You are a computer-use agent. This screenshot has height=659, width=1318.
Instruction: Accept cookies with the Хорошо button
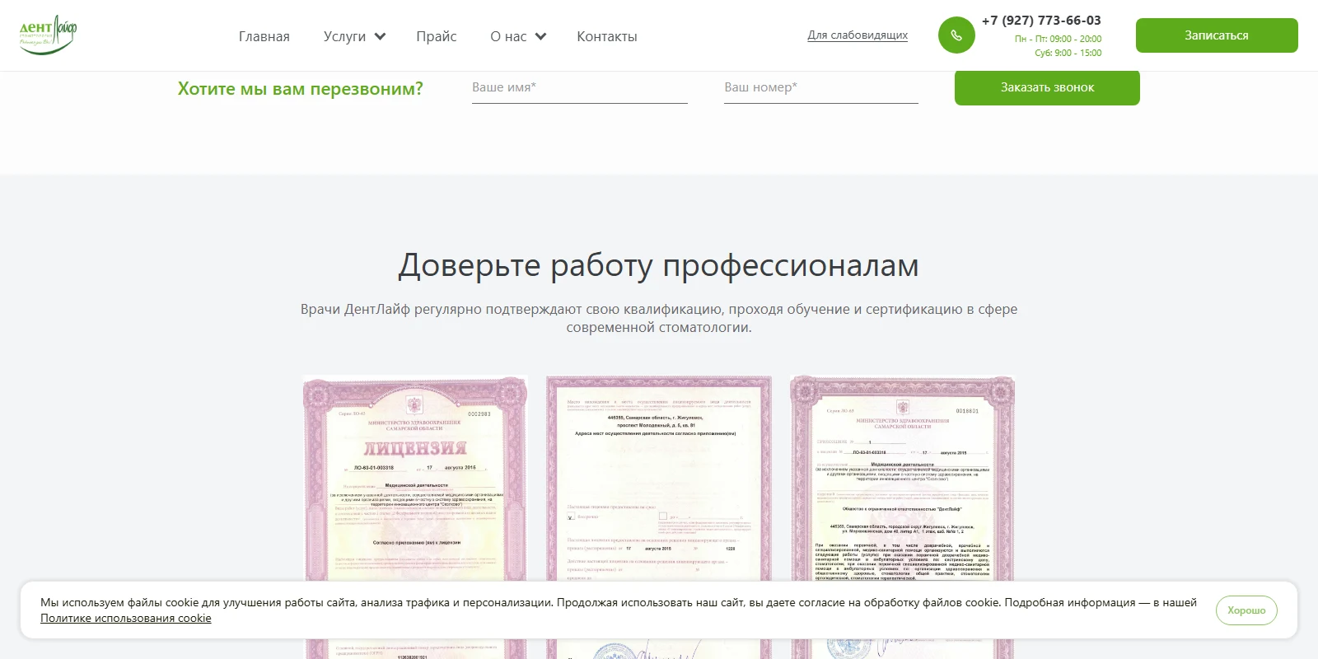coord(1246,610)
